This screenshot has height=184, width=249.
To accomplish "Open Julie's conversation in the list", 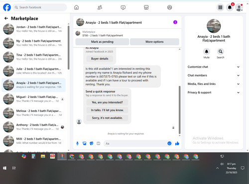I will tap(33, 71).
